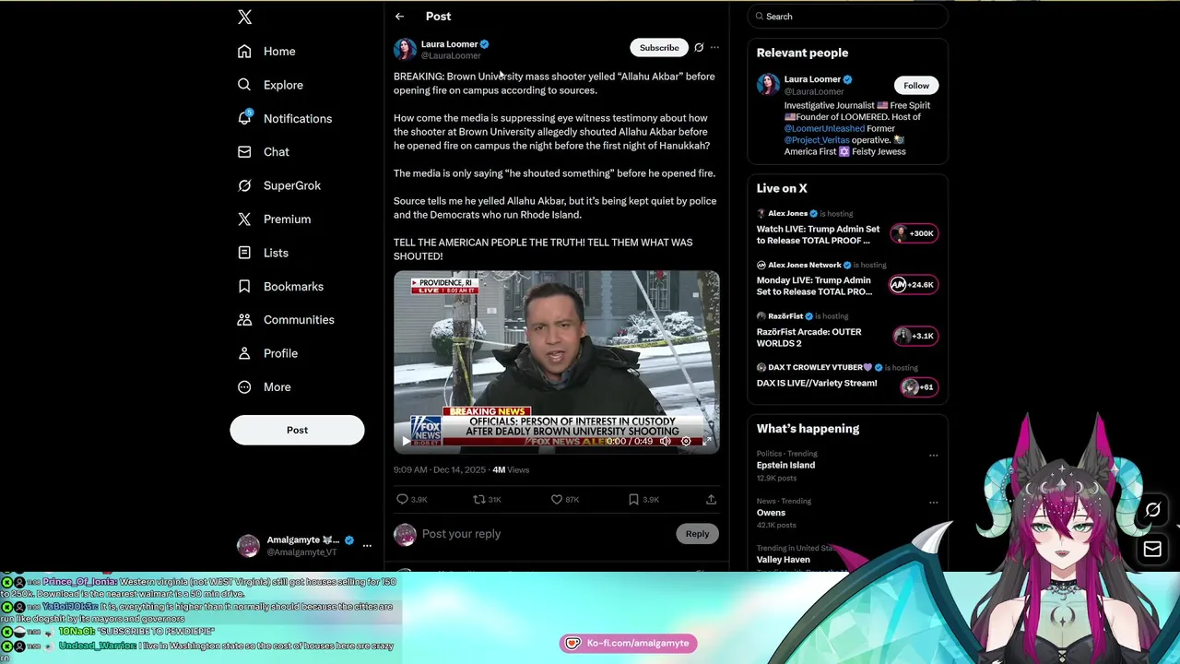1180x664 pixels.
Task: Open account menu dots beside Amalgamyte
Action: tap(367, 546)
